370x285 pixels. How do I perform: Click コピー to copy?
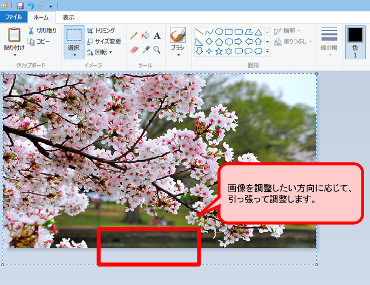click(39, 41)
